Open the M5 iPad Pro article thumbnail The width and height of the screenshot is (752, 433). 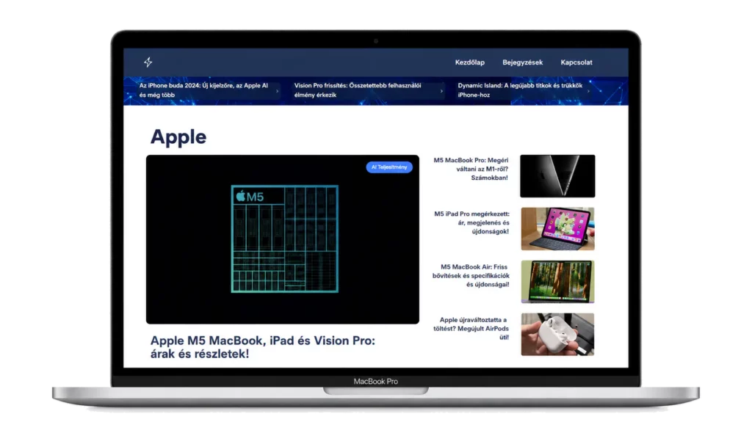[558, 229]
